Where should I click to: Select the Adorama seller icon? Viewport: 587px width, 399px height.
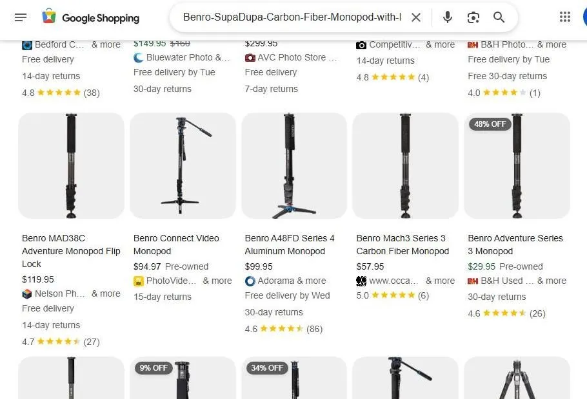click(250, 280)
